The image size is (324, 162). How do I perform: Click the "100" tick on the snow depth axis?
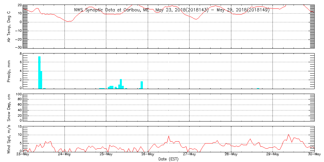[x=18, y=94]
